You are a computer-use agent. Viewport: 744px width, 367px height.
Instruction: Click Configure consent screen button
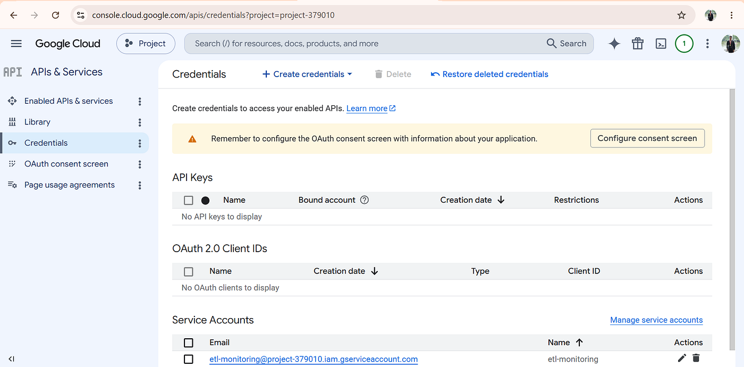(647, 138)
